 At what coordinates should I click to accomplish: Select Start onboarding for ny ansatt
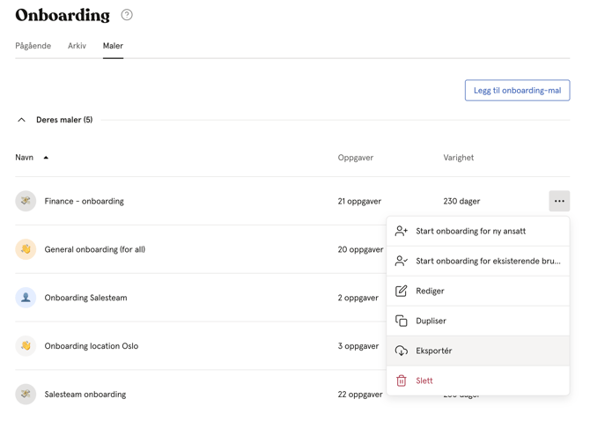(x=478, y=231)
